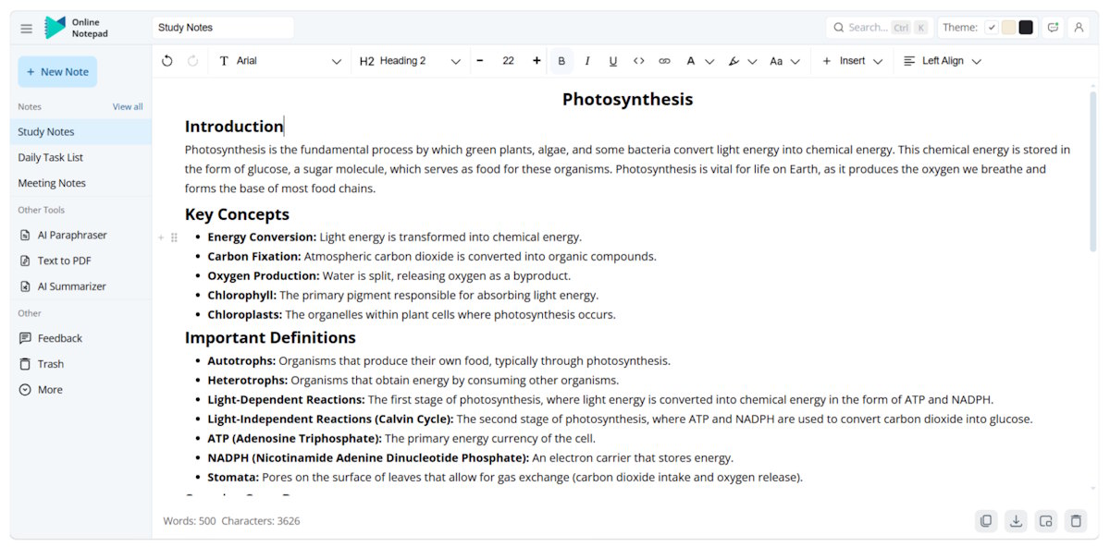Screen dimensions: 1110x547
Task: Open the Left Align alignment dropdown
Action: (942, 61)
